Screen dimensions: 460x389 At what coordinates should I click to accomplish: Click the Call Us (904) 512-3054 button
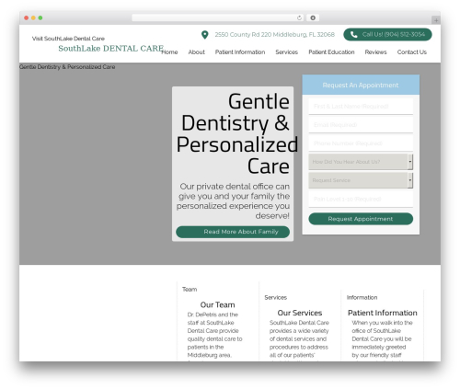[387, 35]
